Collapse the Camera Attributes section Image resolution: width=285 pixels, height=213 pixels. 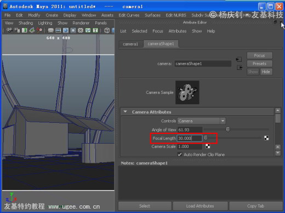pos(126,111)
